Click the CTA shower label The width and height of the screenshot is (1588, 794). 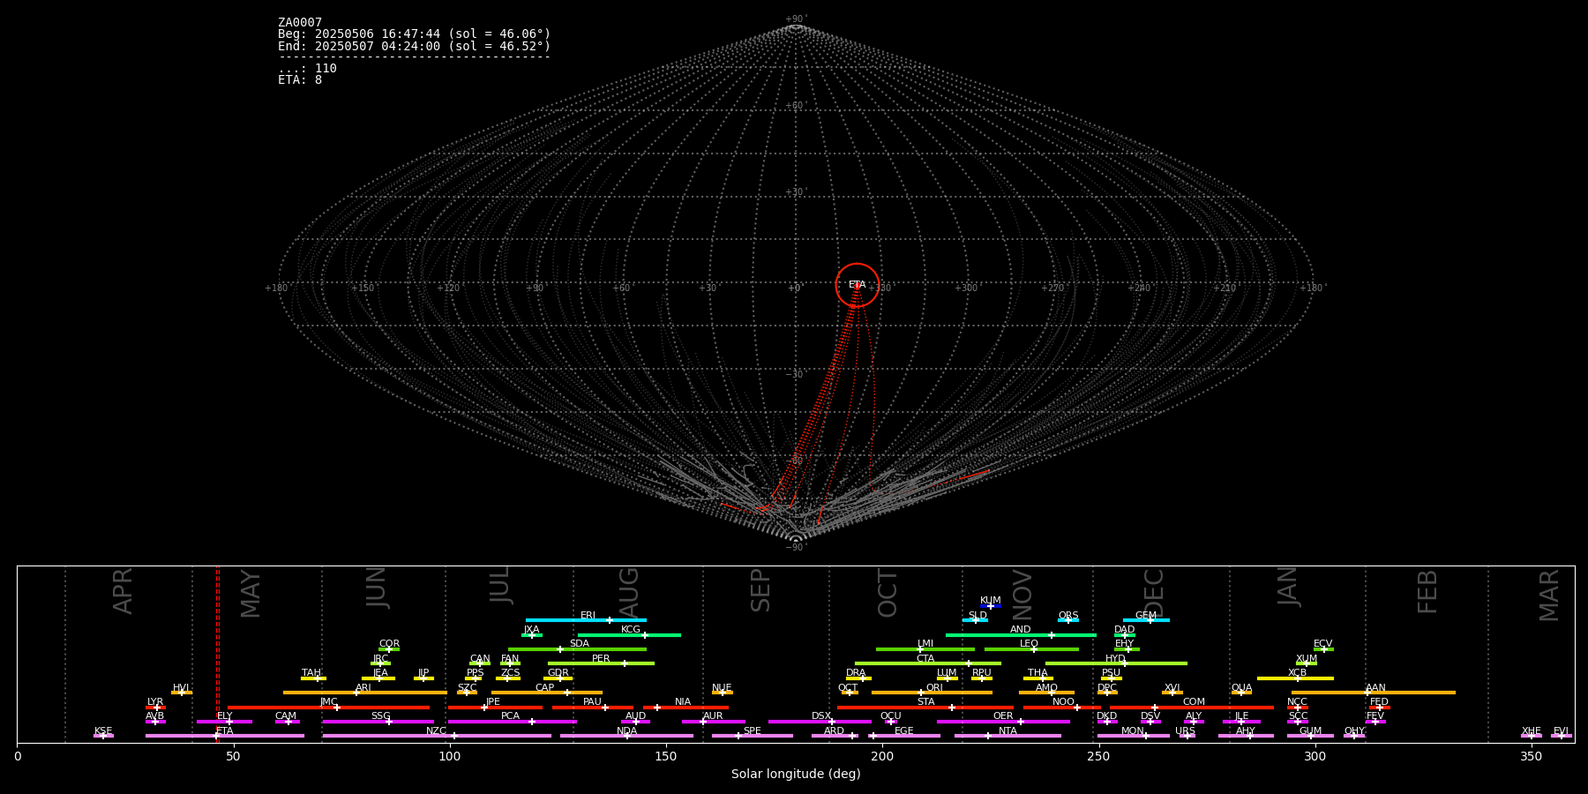[925, 659]
